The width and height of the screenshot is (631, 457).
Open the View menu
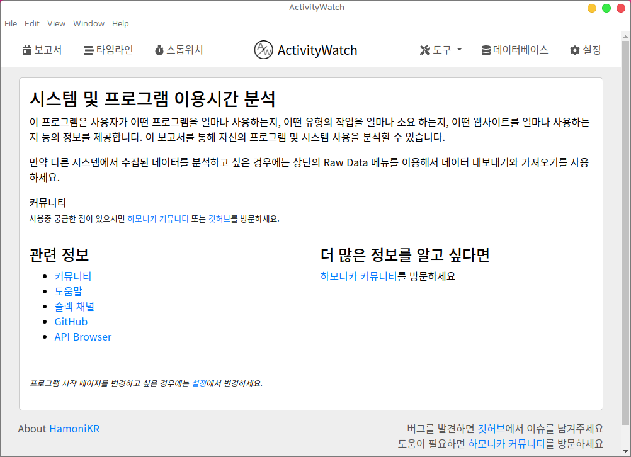(x=56, y=24)
